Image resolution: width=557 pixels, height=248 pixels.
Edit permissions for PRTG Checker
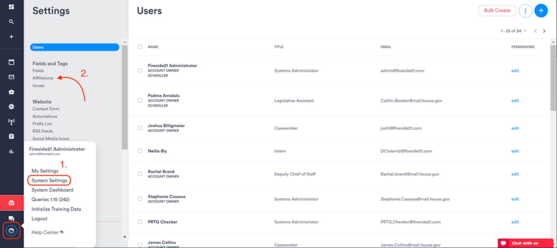[x=515, y=222]
